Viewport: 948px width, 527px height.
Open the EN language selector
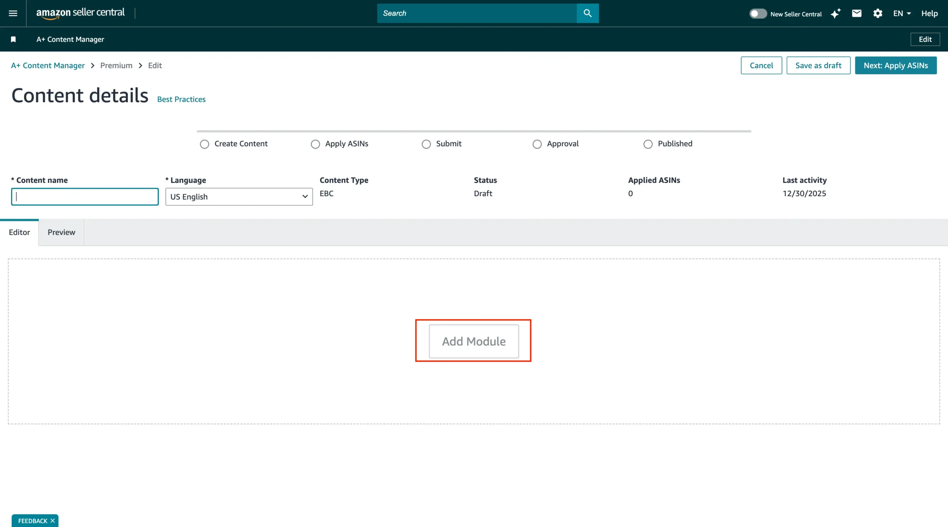901,14
